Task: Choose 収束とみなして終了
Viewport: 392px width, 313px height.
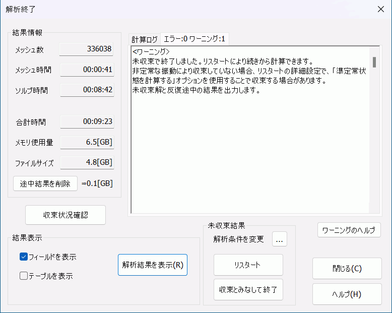Action: pos(248,290)
